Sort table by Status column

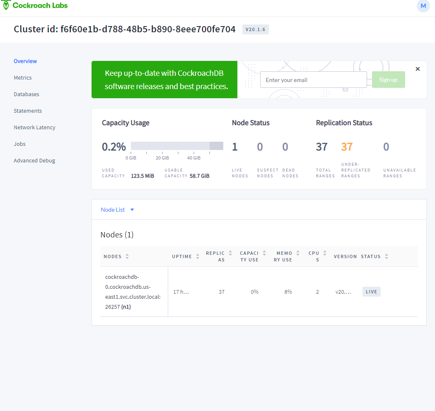(x=374, y=256)
